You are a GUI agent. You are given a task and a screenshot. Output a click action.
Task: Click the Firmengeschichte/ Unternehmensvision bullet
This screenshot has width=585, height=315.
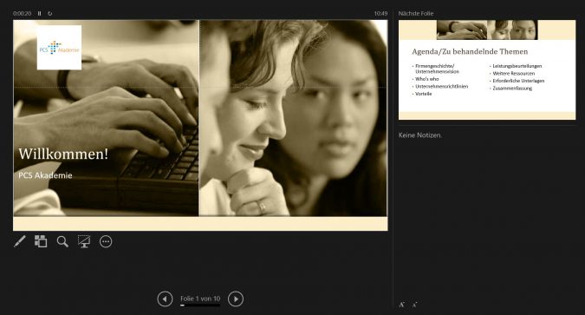click(x=437, y=69)
